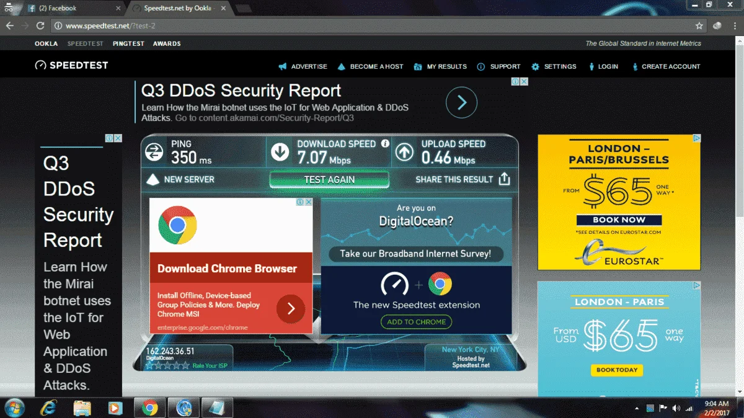744x418 pixels.
Task: Click the Rate Your ISP link
Action: tap(210, 366)
